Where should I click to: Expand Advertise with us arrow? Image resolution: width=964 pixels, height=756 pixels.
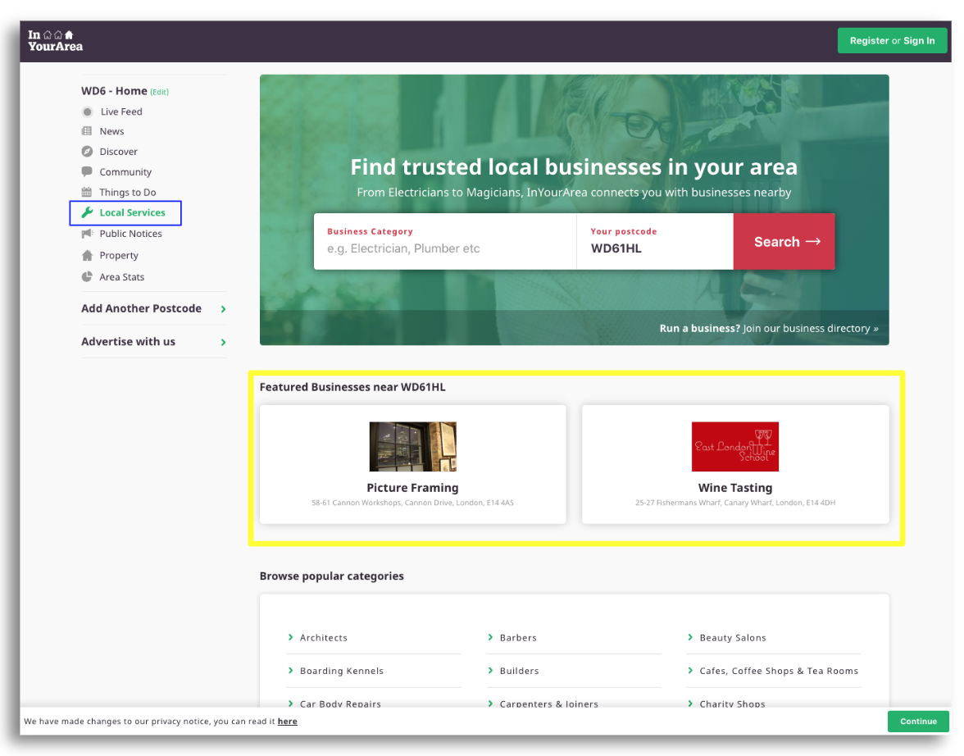click(223, 342)
